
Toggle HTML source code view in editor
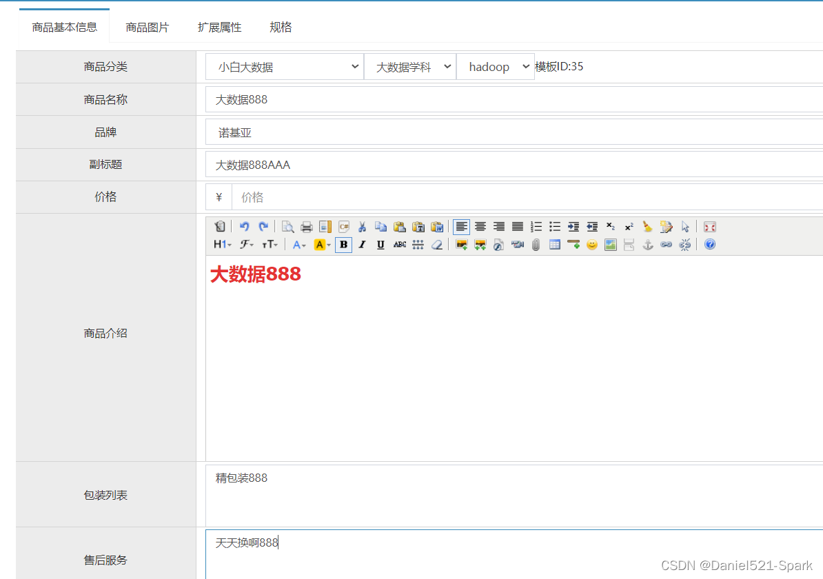click(x=219, y=226)
